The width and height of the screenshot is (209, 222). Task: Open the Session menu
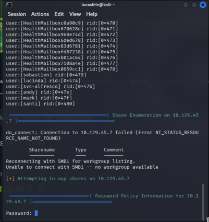[x=17, y=14]
